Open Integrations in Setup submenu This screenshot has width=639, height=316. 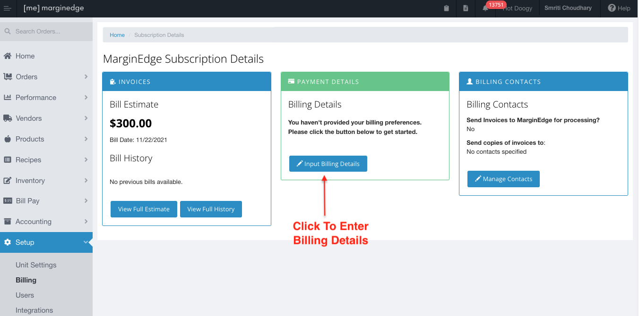coord(34,310)
